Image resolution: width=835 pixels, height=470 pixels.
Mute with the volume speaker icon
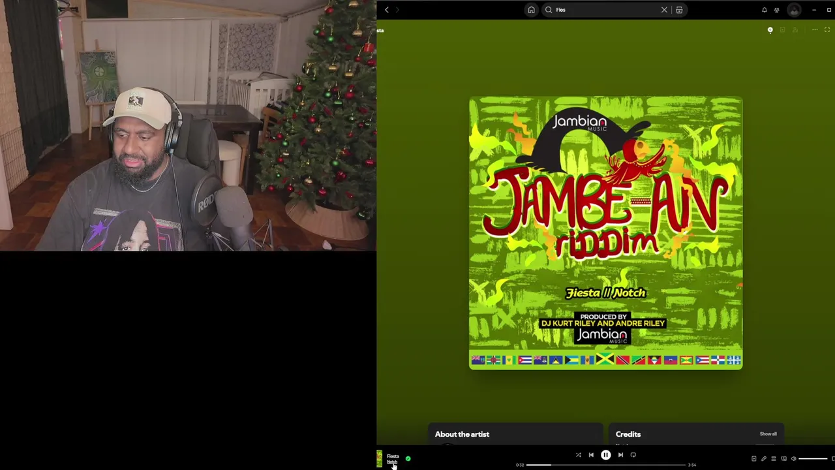793,459
